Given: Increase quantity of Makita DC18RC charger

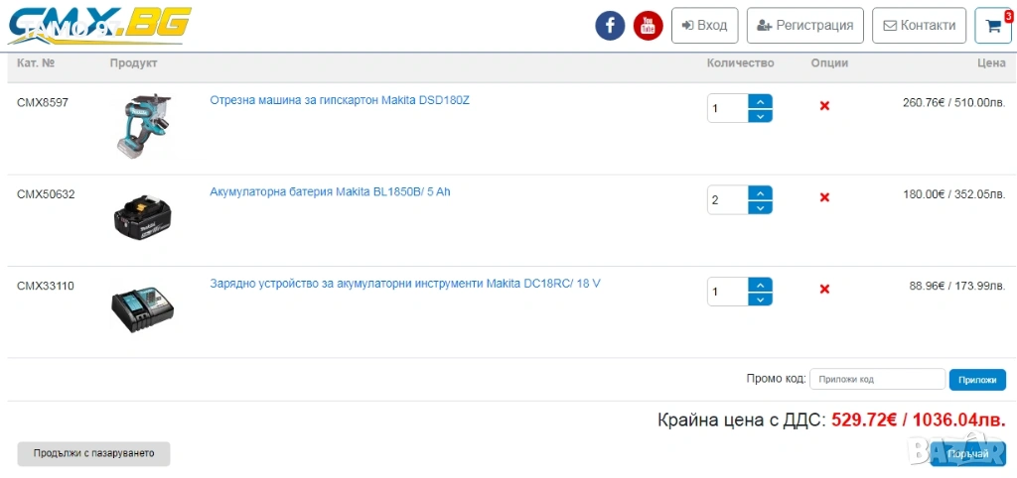Looking at the screenshot, I should tap(760, 285).
